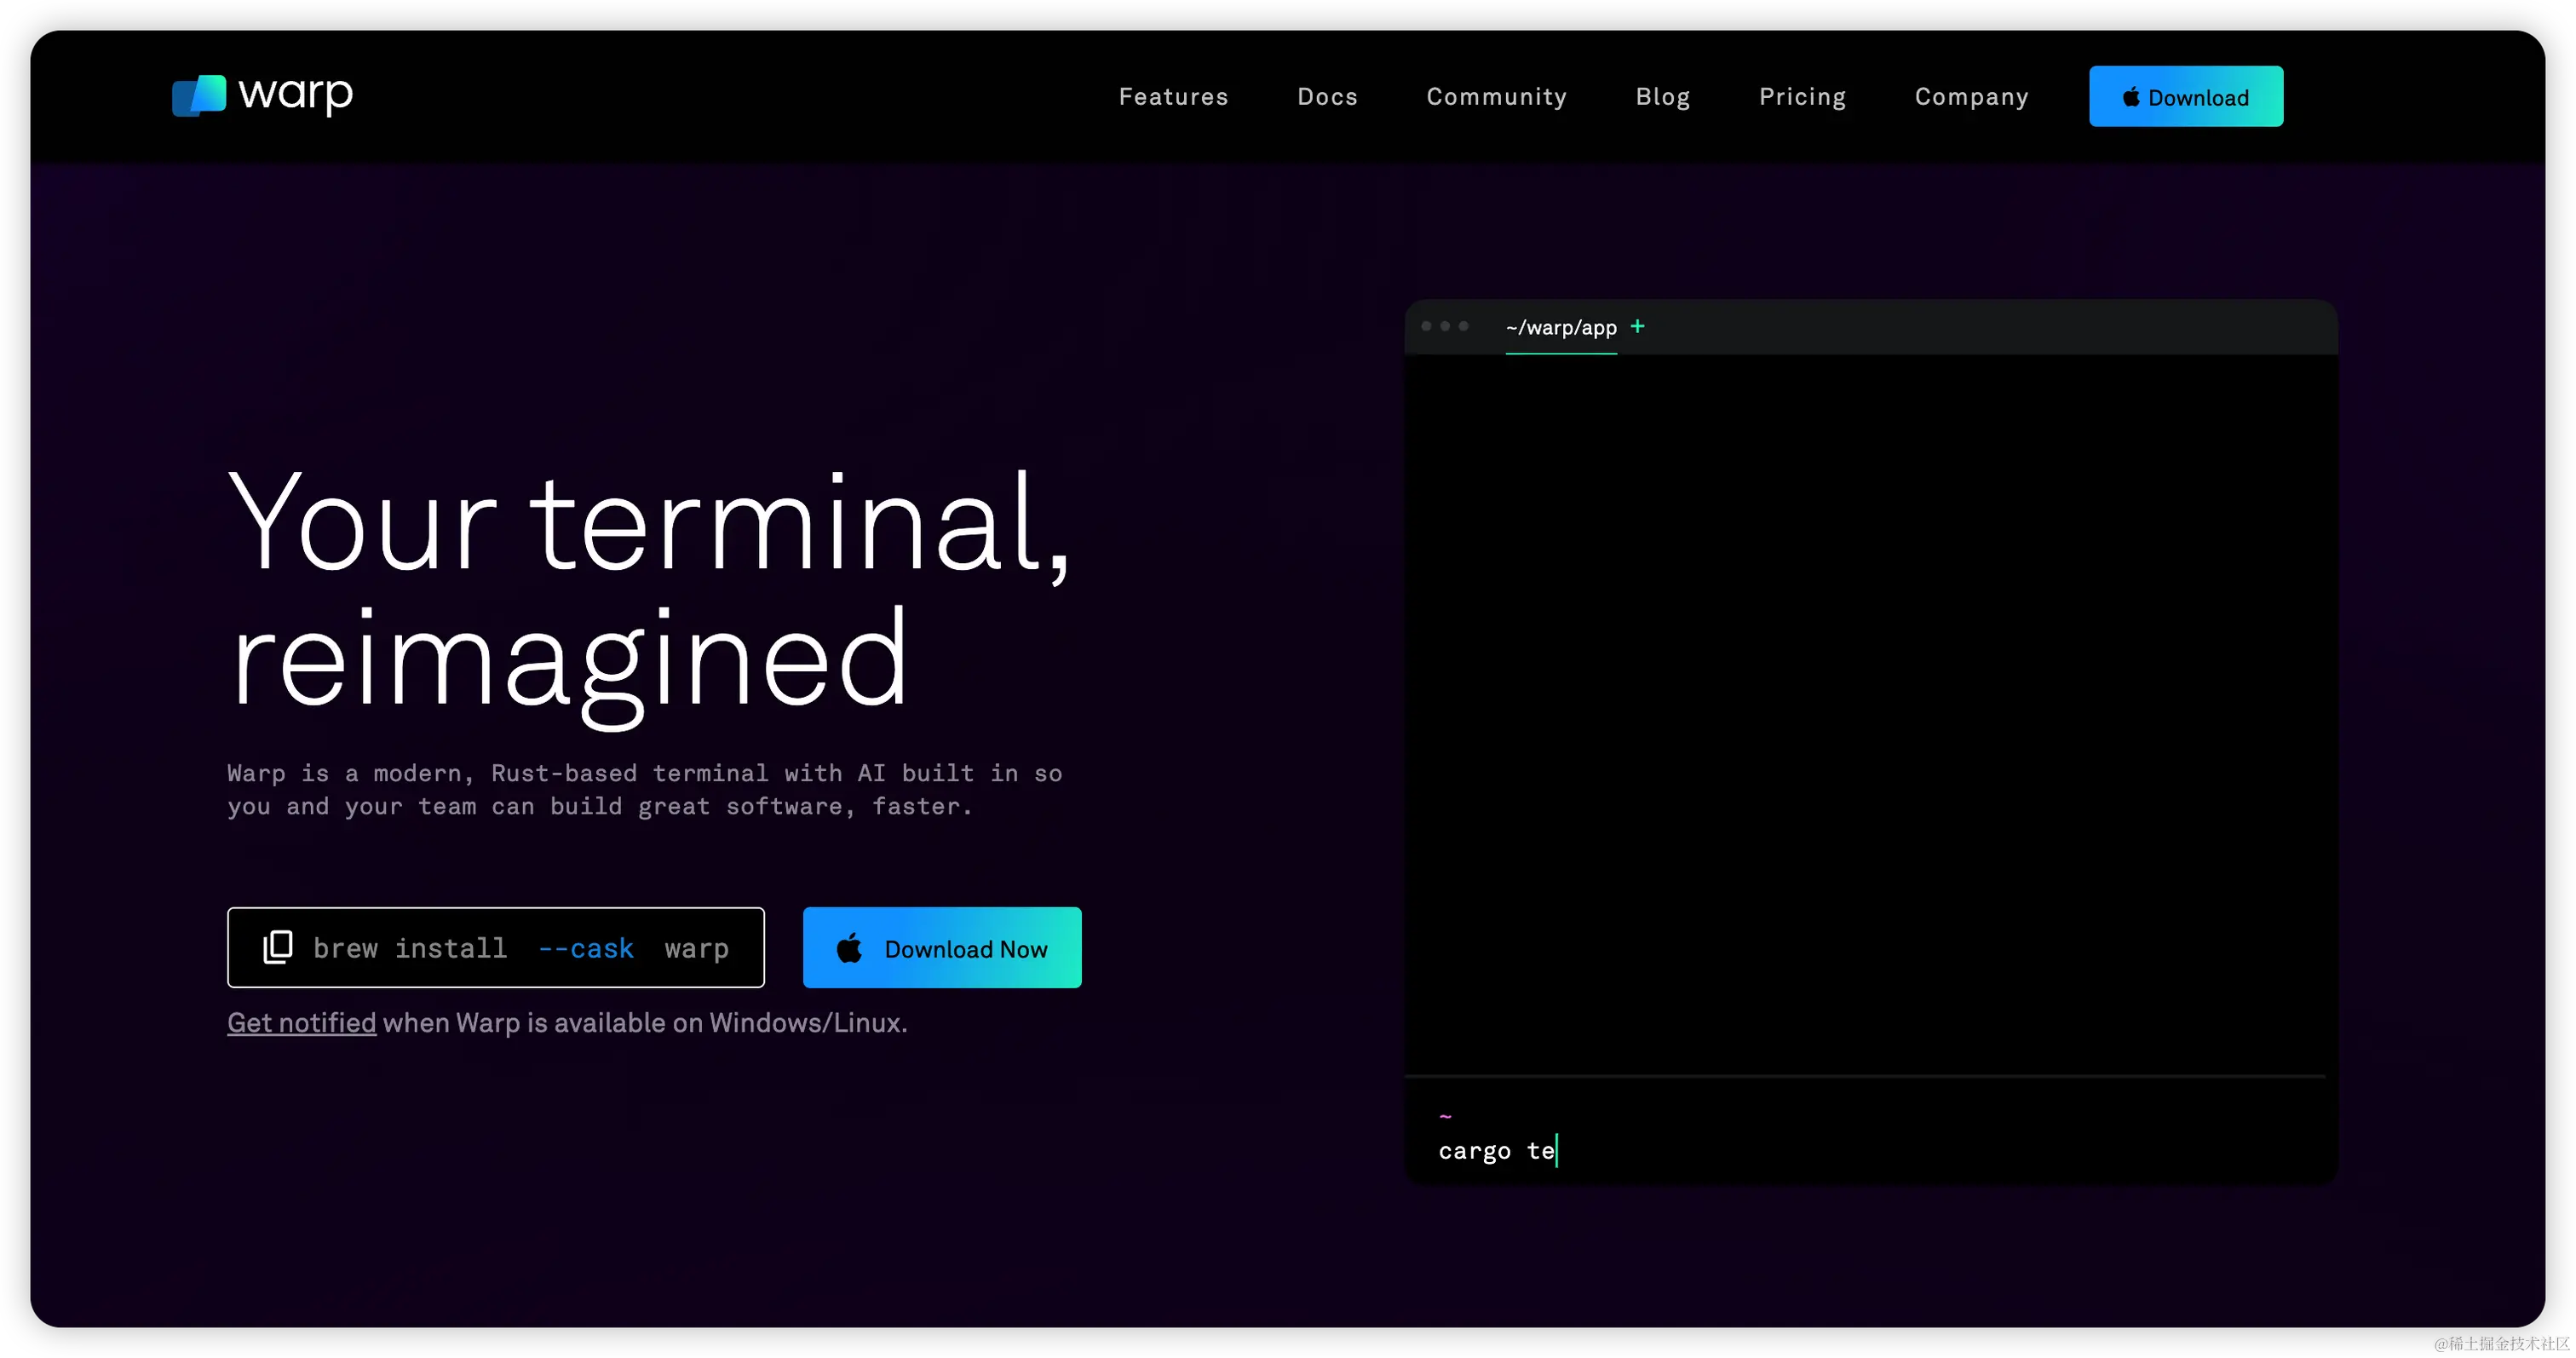Click the Apple icon in Download Now button
This screenshot has width=2576, height=1358.
[849, 948]
